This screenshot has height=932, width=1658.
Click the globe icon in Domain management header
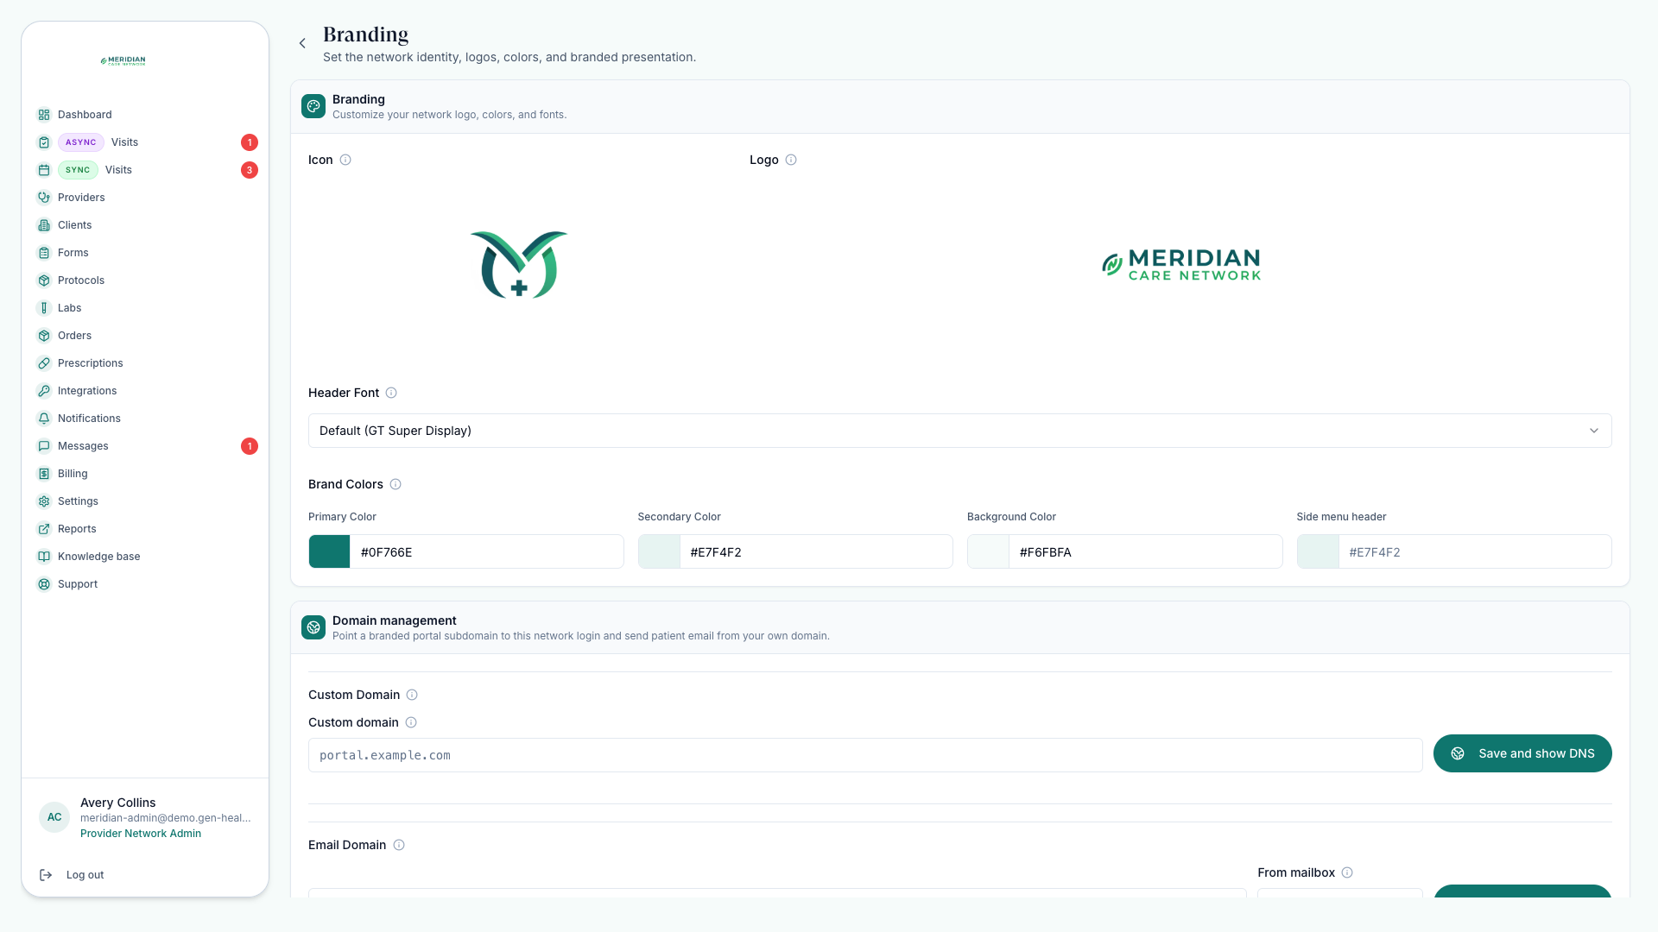click(x=313, y=627)
